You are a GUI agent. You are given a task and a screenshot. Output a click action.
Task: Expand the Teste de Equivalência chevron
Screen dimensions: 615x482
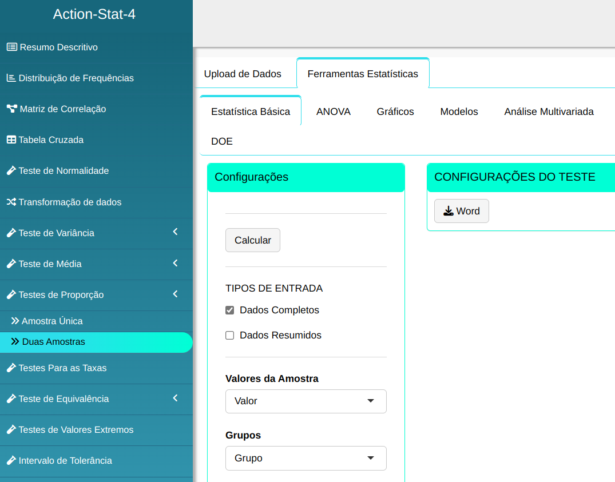[x=176, y=398]
